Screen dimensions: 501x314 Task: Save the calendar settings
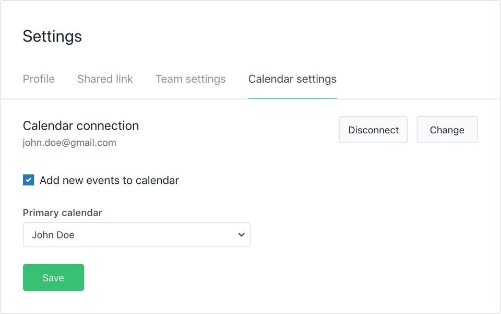coord(53,278)
